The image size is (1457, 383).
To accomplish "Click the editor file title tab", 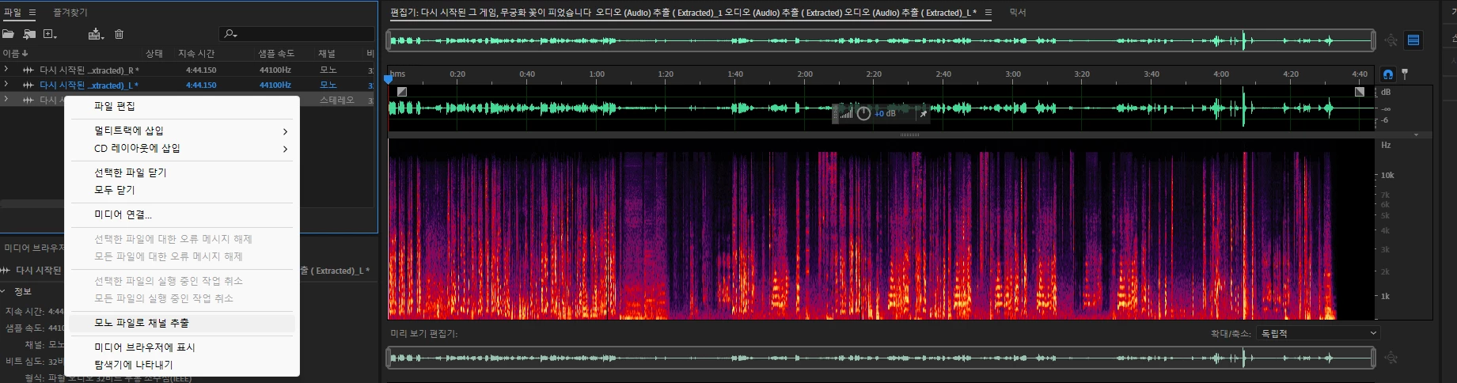I will point(683,13).
